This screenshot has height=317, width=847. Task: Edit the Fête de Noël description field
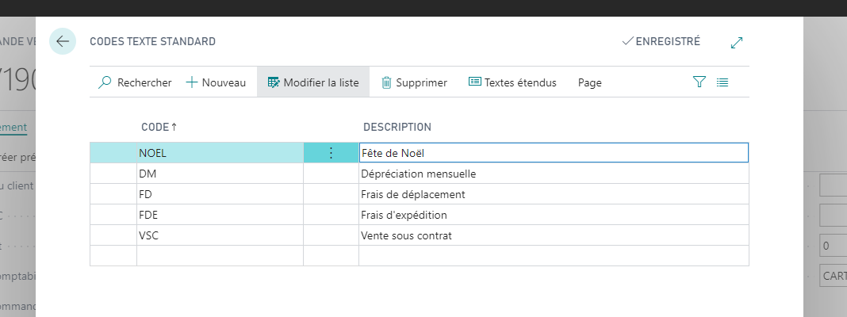[554, 153]
